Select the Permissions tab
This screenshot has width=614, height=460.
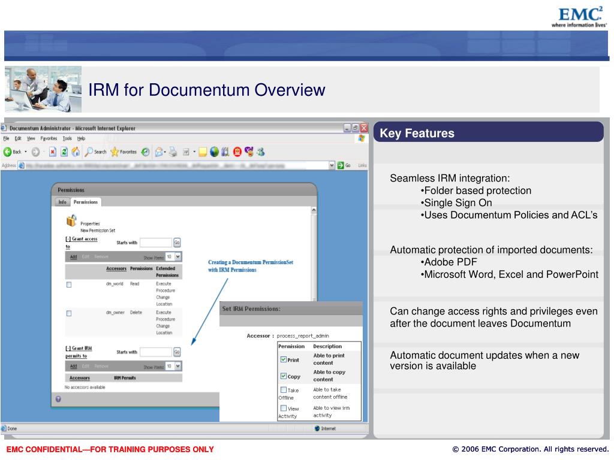tap(85, 202)
